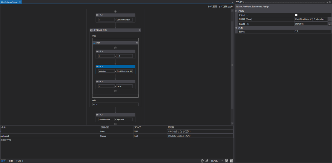Edit the 右辺値 (Value) property field
The image size is (332, 163).
point(311,19)
